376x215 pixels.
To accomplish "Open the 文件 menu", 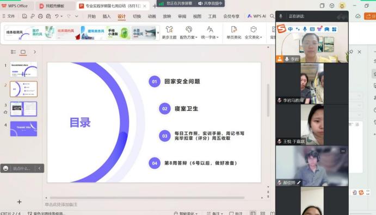I will [9, 16].
